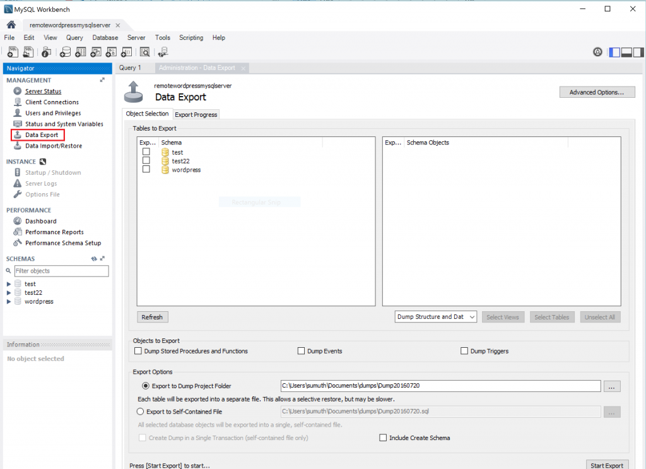646x469 pixels.
Task: Expand the wordpress schema tree node
Action: coord(9,302)
